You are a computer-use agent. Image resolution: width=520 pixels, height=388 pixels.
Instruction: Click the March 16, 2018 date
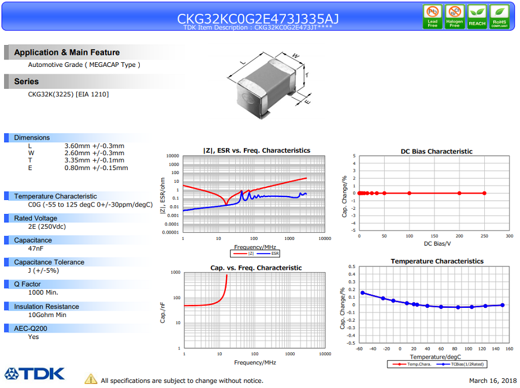493,381
